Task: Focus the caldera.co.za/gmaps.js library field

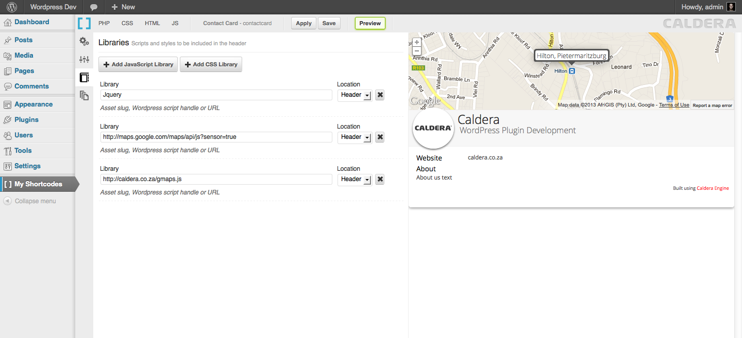Action: 216,180
